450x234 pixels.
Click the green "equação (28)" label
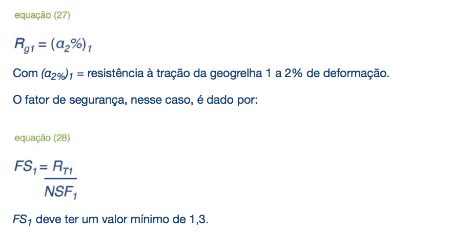tap(42, 137)
